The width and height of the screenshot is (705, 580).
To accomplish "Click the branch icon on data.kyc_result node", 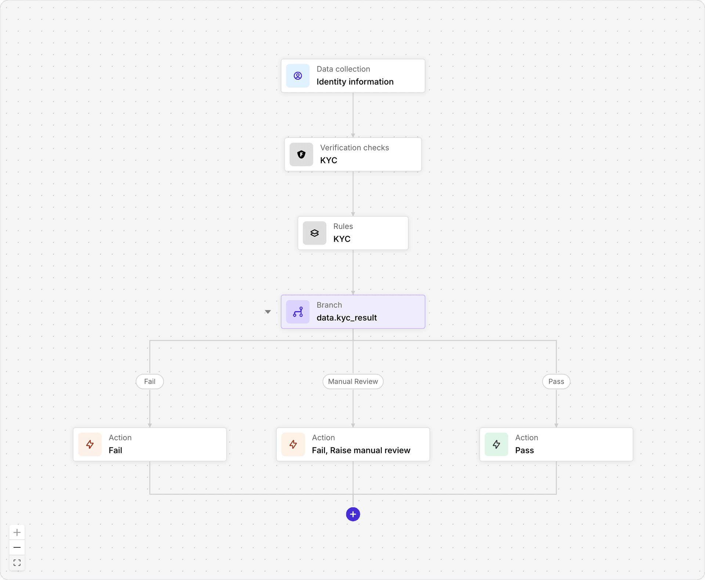I will coord(298,312).
